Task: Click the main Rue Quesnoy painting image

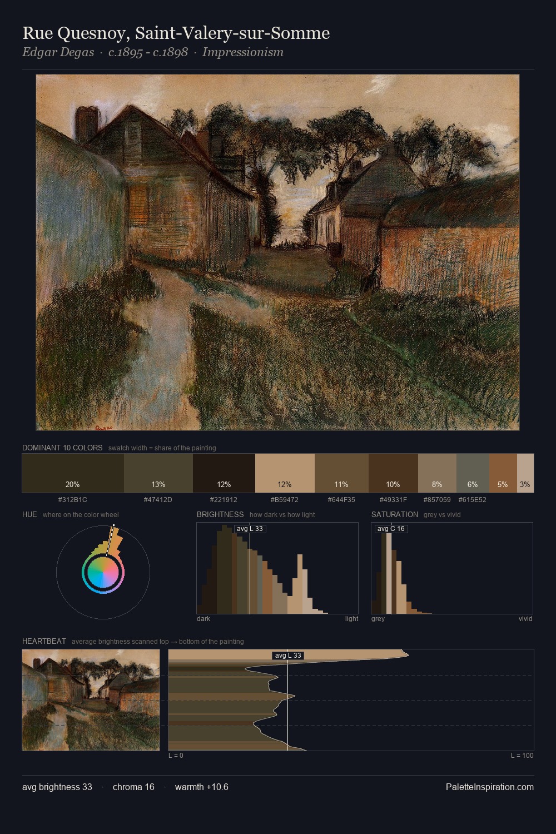Action: coord(277,252)
